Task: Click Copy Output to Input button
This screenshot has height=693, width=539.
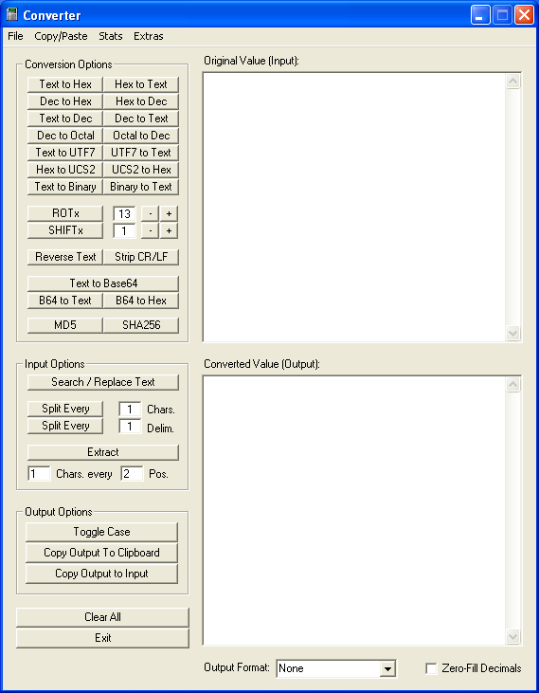Action: tap(101, 574)
